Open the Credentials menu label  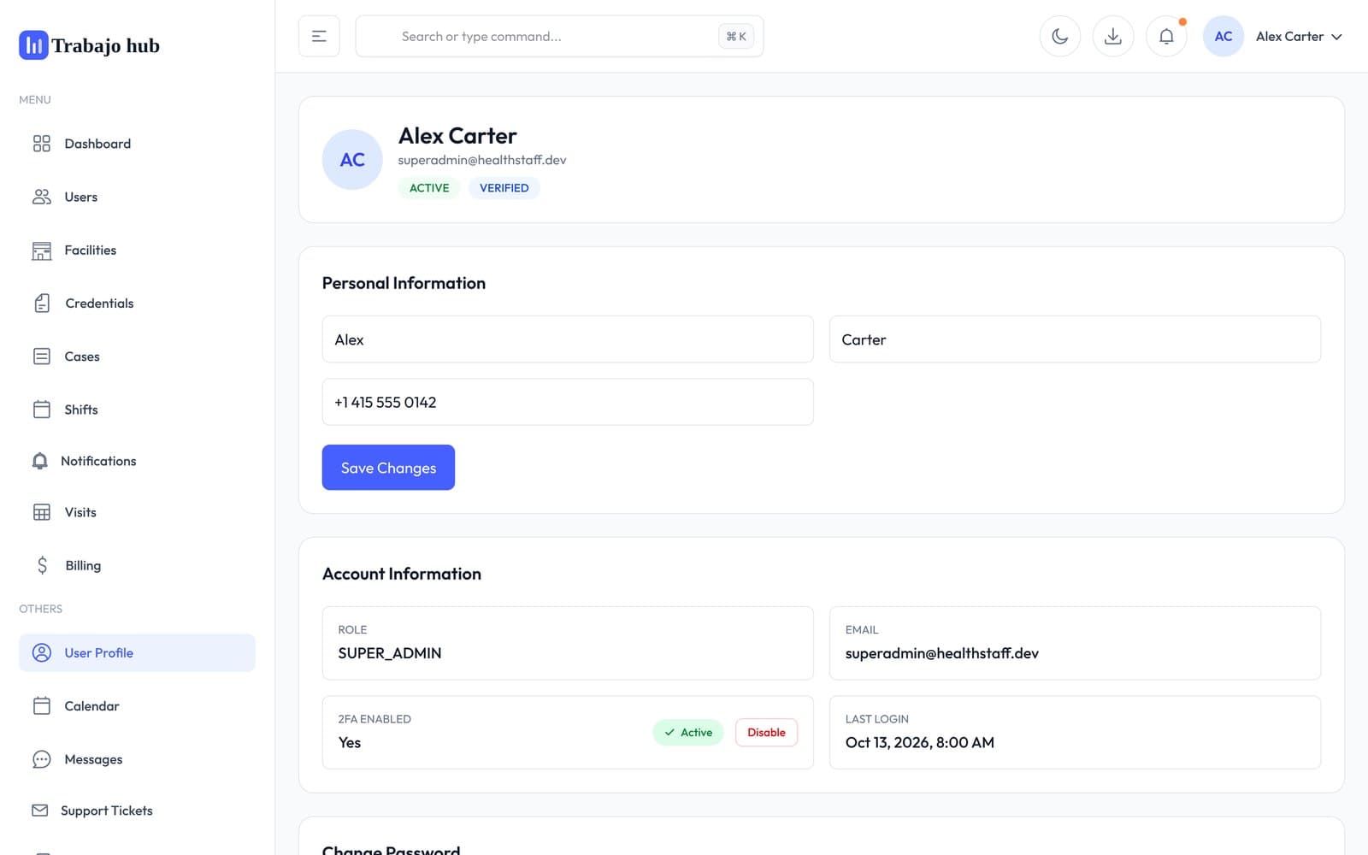[x=99, y=304]
